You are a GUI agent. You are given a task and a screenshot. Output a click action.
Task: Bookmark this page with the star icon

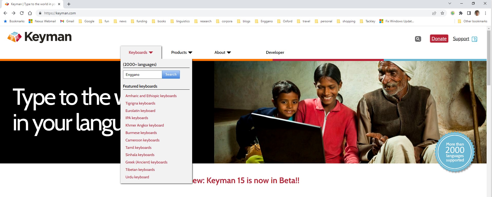coord(442,13)
